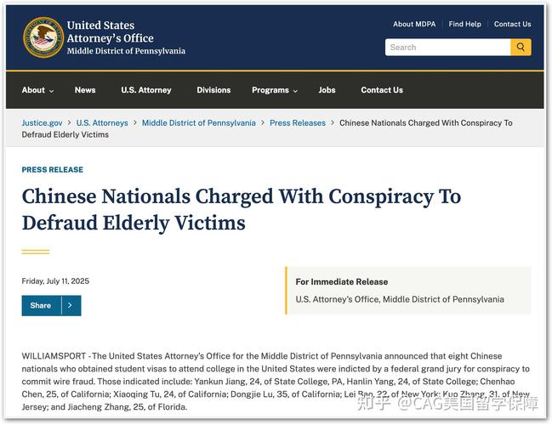Select Contact Us in the main navigation bar

(382, 90)
